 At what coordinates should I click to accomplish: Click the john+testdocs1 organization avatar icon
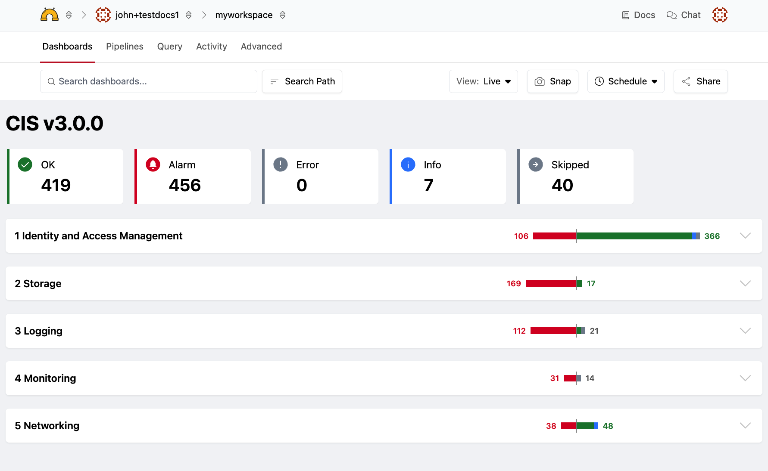[103, 15]
